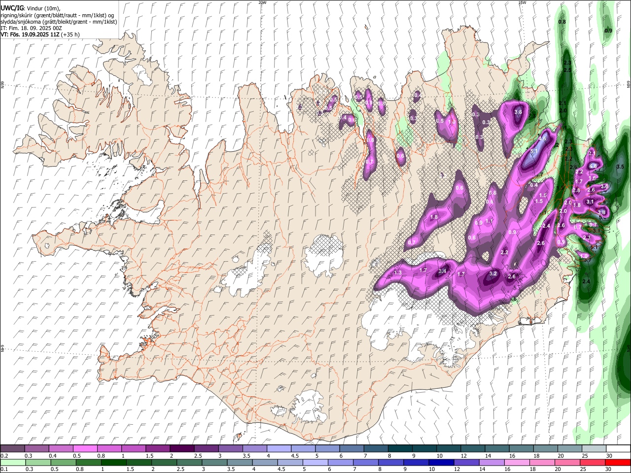The height and width of the screenshot is (473, 631).
Task: Select the 0.5–0.8 swatch in lower legend row
Action: click(x=63, y=462)
